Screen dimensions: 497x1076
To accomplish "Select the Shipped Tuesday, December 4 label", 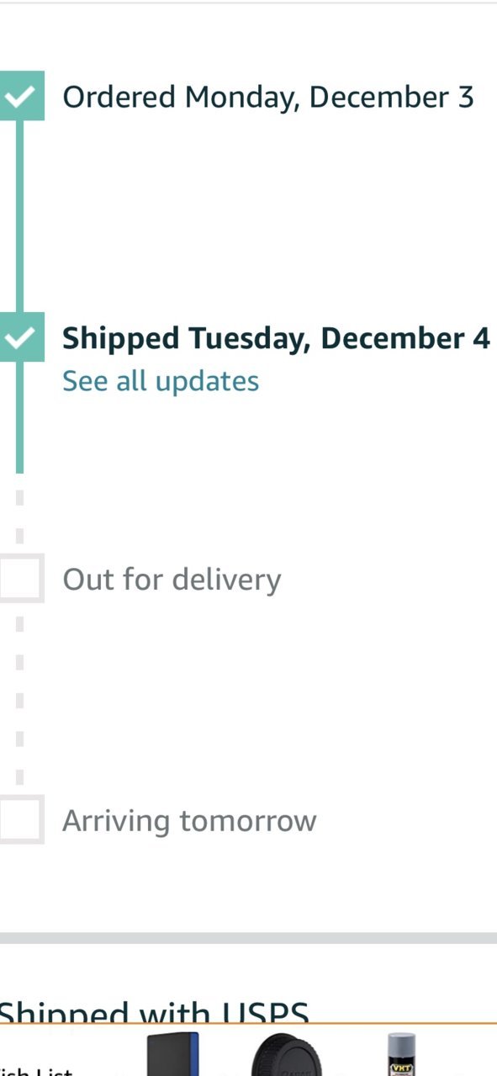I will coord(276,338).
